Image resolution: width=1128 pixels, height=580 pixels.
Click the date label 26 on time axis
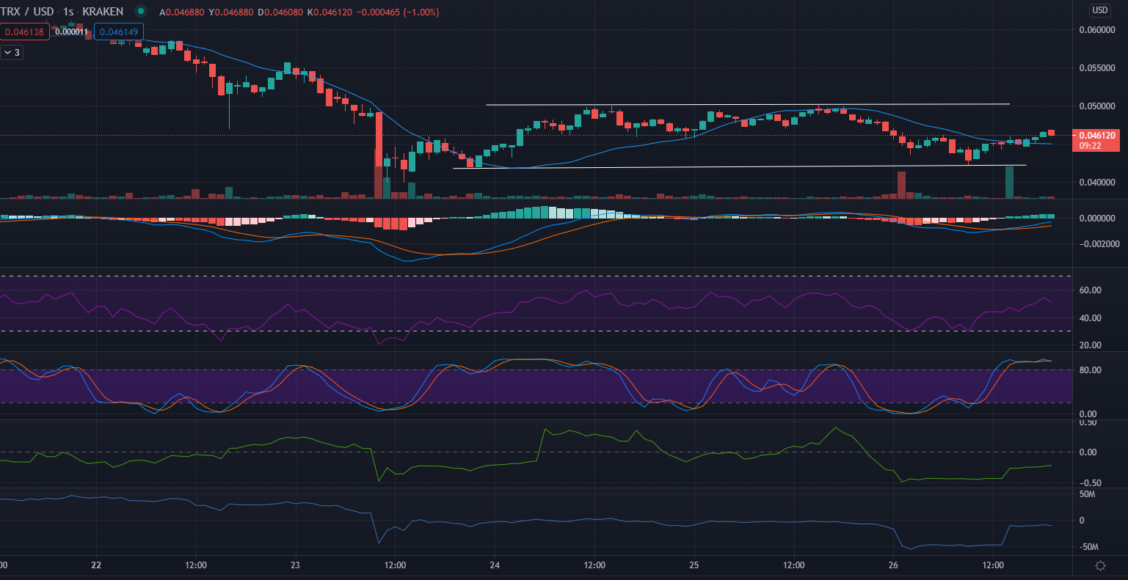pos(893,565)
